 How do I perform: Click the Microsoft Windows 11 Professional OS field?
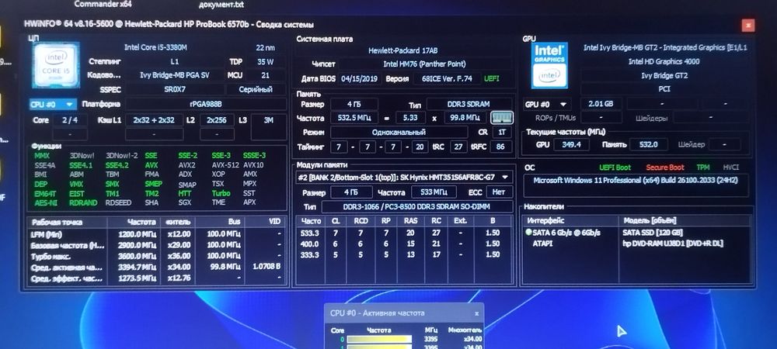[x=636, y=185]
